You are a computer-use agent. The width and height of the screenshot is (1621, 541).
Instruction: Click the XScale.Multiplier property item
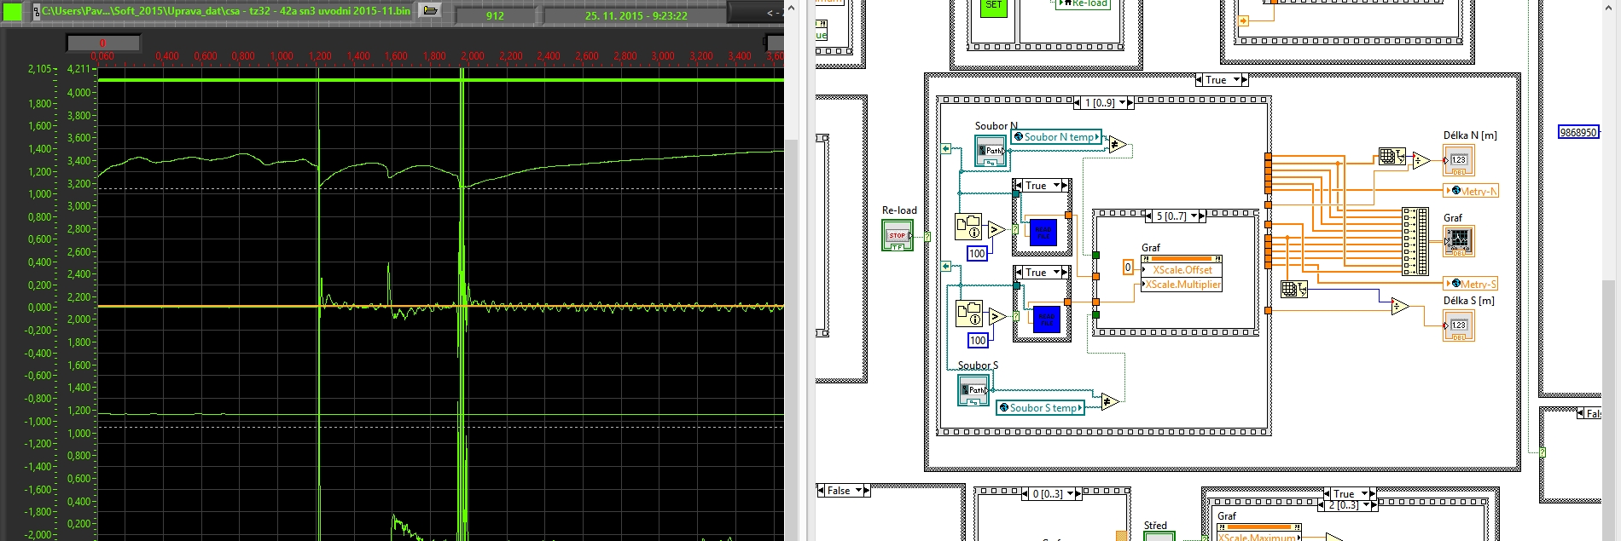tap(1182, 285)
